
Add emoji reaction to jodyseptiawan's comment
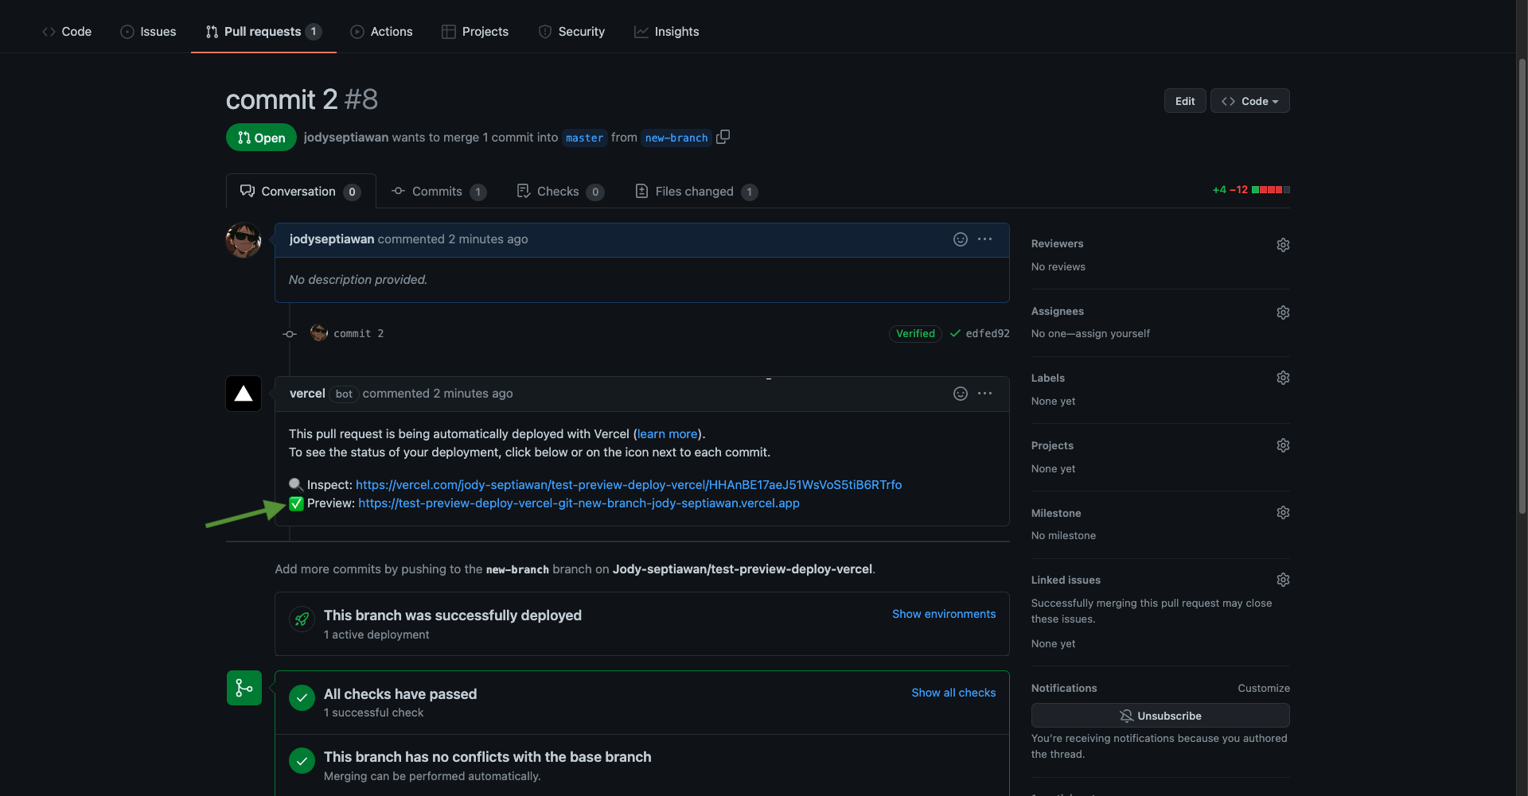(x=960, y=239)
